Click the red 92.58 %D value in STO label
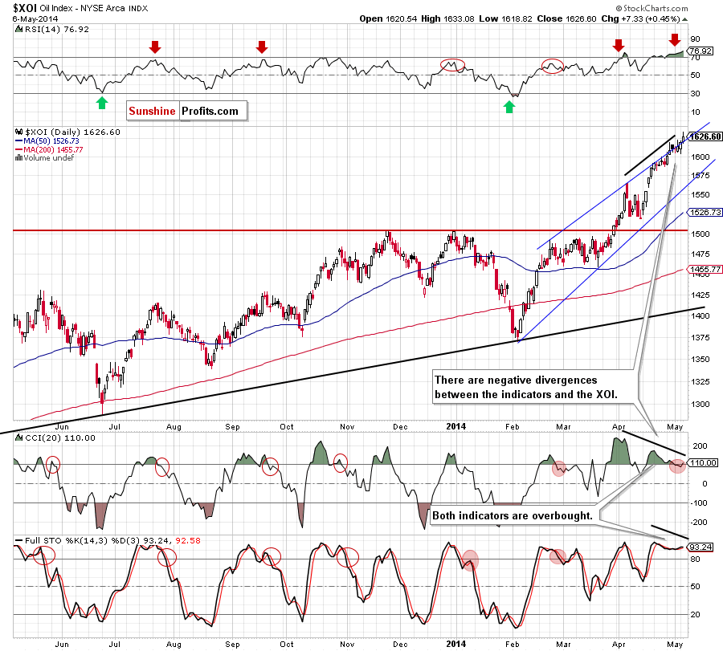 [188, 540]
